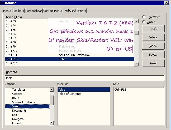
Task: Click the Delete button
Action: [x=153, y=37]
